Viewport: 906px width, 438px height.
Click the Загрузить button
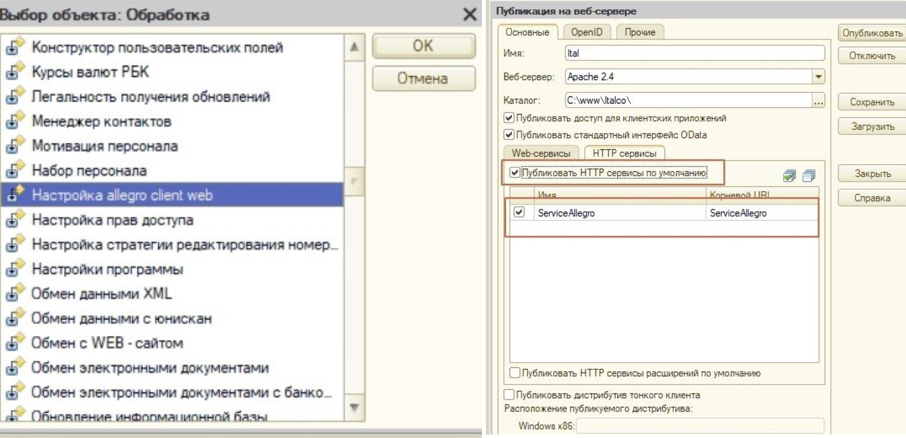click(x=872, y=127)
